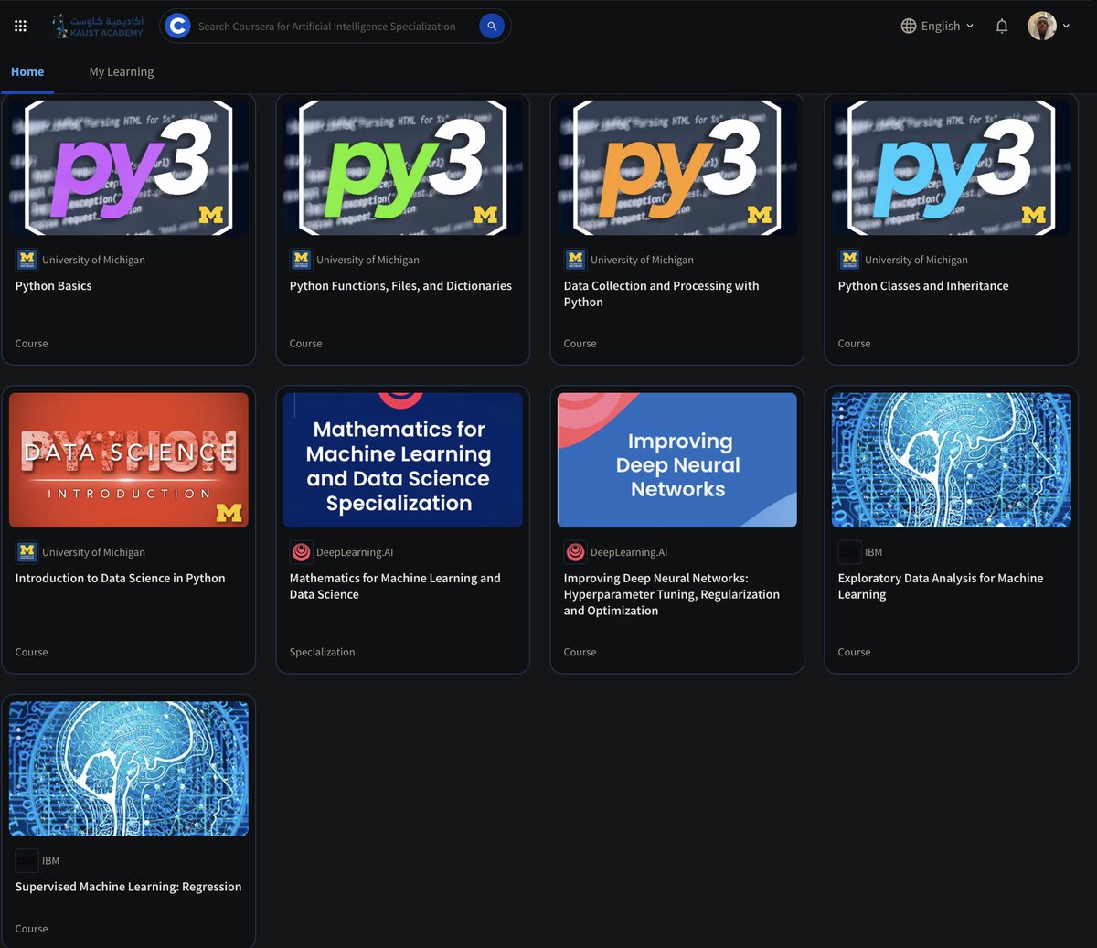
Task: Click IBM text on Supervised Machine Learning card
Action: click(50, 860)
